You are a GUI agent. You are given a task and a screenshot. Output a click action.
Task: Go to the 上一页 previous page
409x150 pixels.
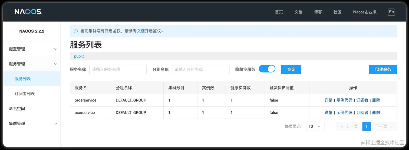[348, 126]
